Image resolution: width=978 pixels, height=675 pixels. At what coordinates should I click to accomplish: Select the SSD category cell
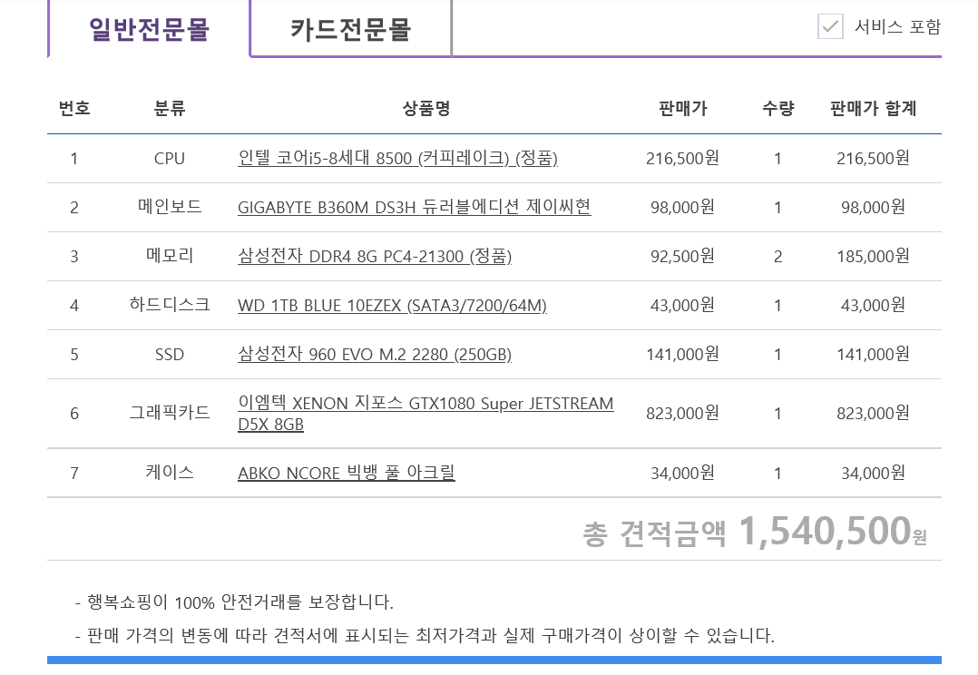tap(169, 355)
